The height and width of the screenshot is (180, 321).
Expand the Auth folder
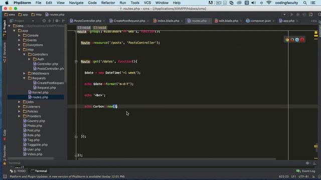pos(29,59)
